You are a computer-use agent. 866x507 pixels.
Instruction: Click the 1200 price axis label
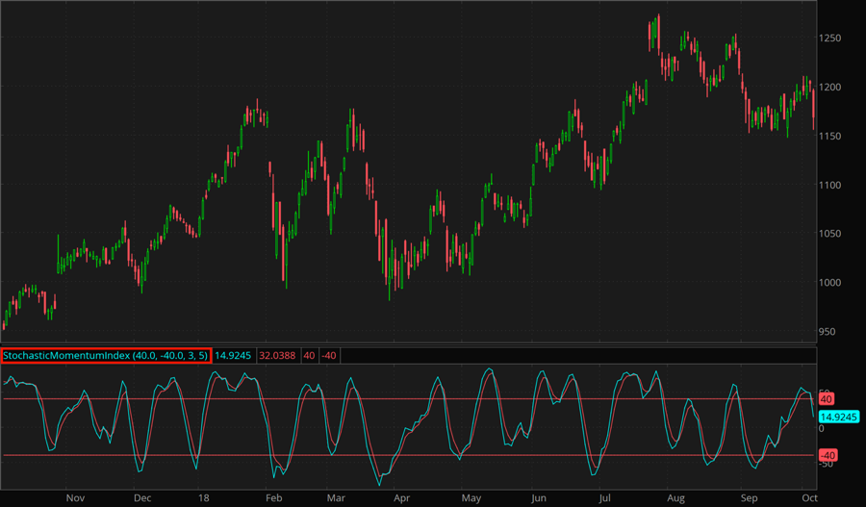point(833,88)
